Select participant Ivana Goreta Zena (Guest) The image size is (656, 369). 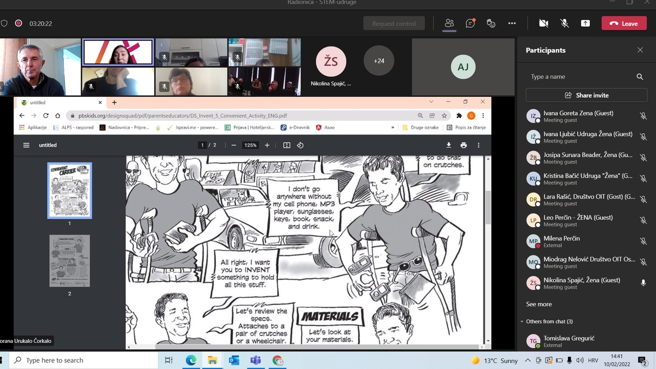coord(587,116)
